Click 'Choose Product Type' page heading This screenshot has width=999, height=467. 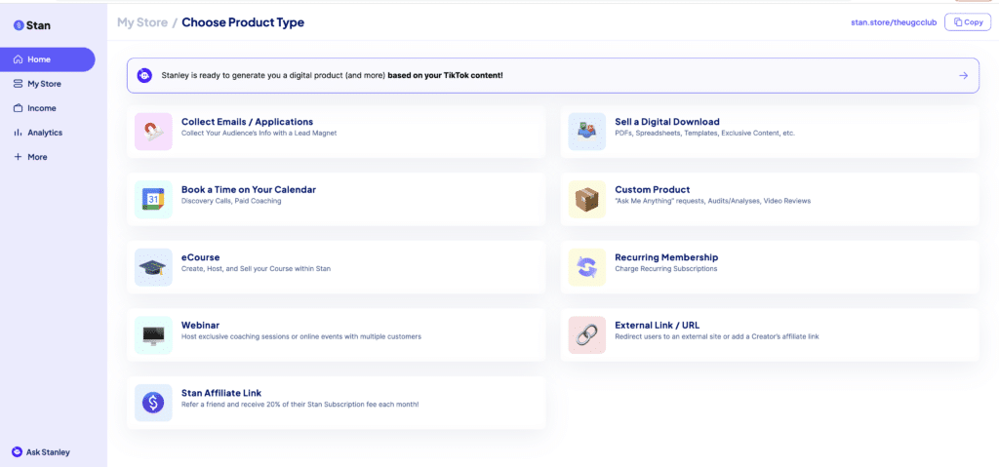pos(243,22)
